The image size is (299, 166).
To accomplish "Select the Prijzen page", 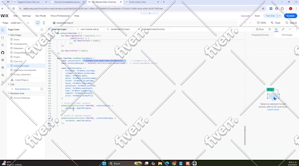I will tap(17, 57).
